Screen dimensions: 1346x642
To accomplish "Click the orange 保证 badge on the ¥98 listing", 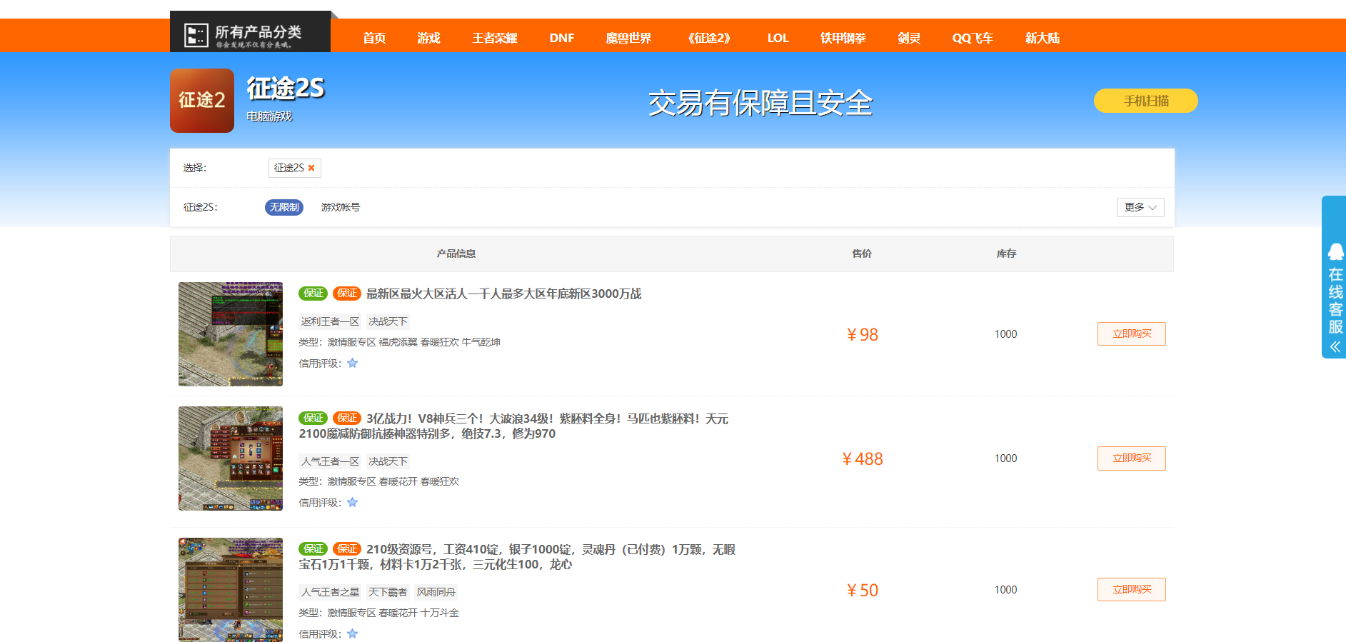I will coord(347,294).
